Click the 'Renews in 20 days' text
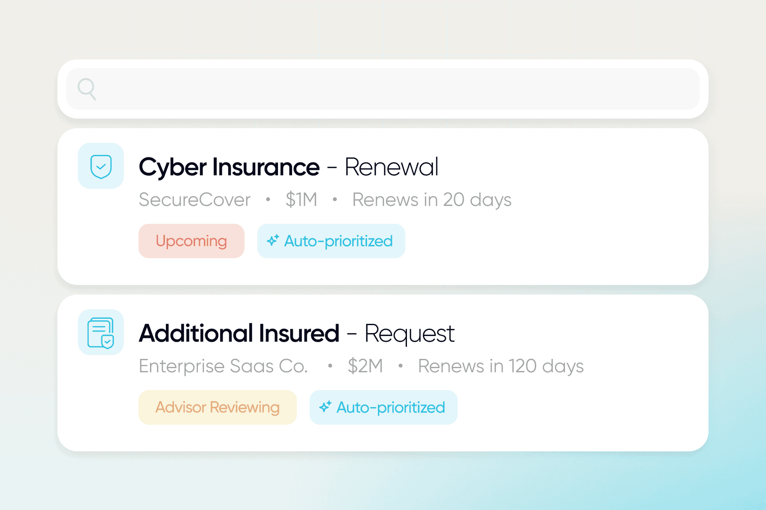766x510 pixels. 432,200
